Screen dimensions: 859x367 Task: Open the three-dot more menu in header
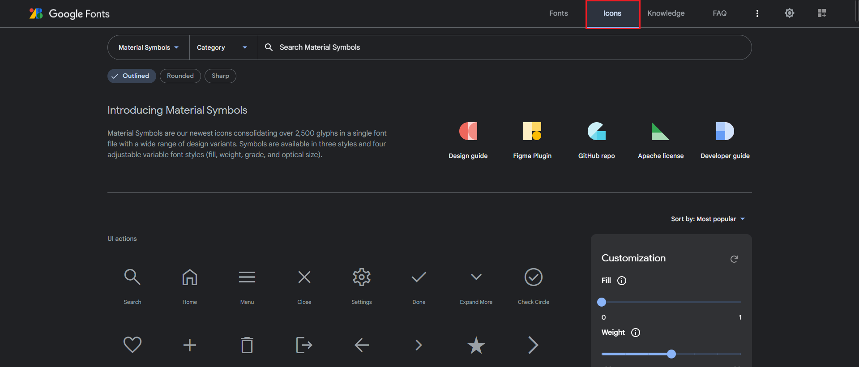click(x=757, y=13)
